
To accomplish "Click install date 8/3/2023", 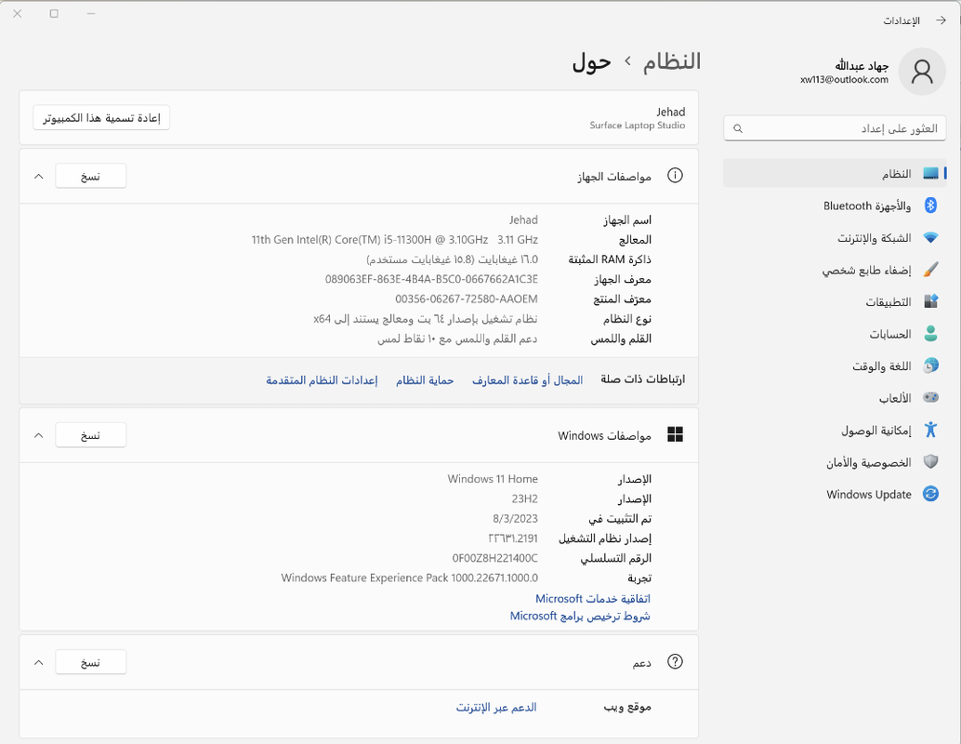I will [515, 518].
